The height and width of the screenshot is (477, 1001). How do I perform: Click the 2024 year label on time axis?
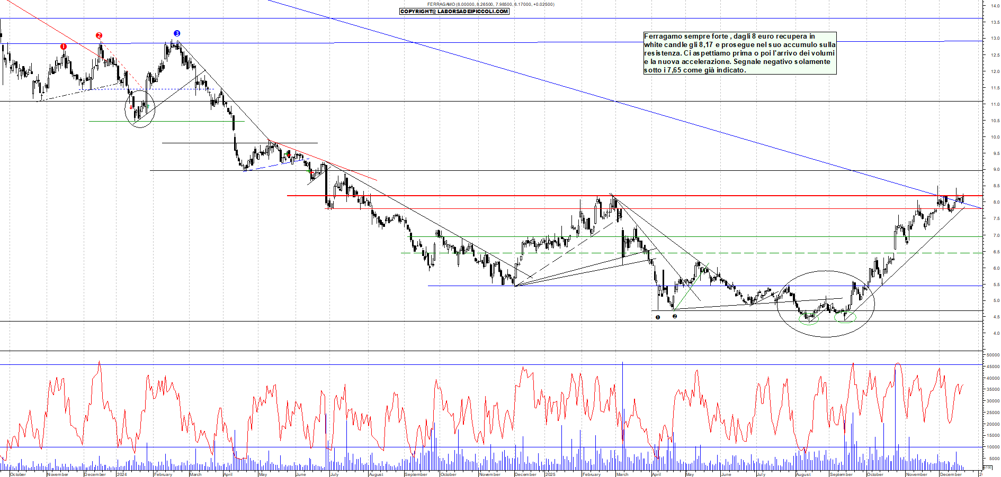(122, 474)
